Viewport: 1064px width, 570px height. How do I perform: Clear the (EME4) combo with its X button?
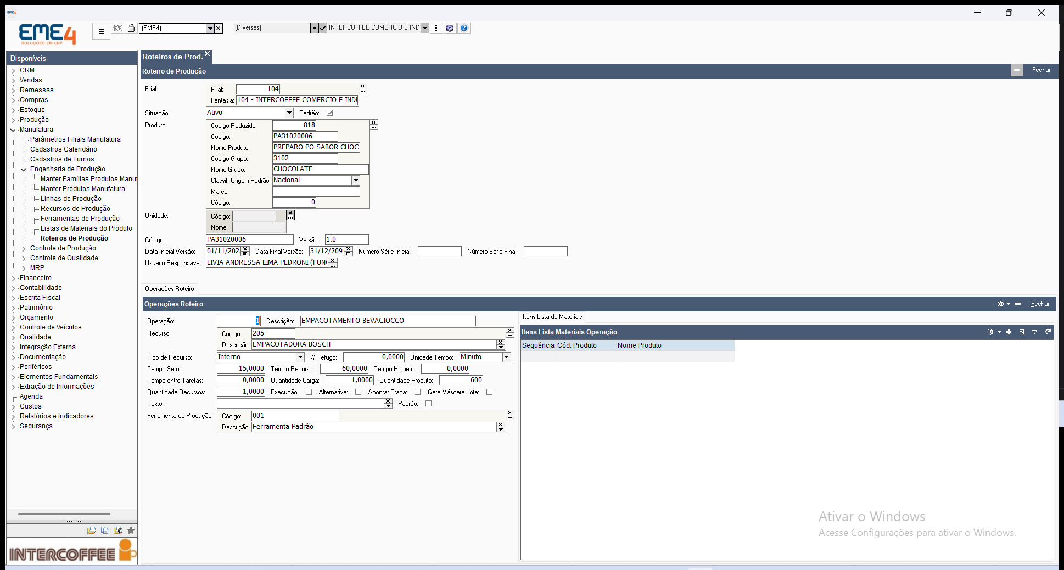(x=219, y=28)
